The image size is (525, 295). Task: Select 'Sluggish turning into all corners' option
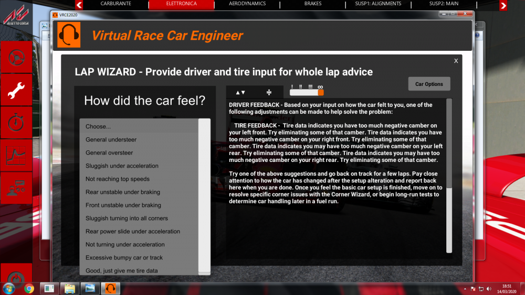(x=139, y=218)
